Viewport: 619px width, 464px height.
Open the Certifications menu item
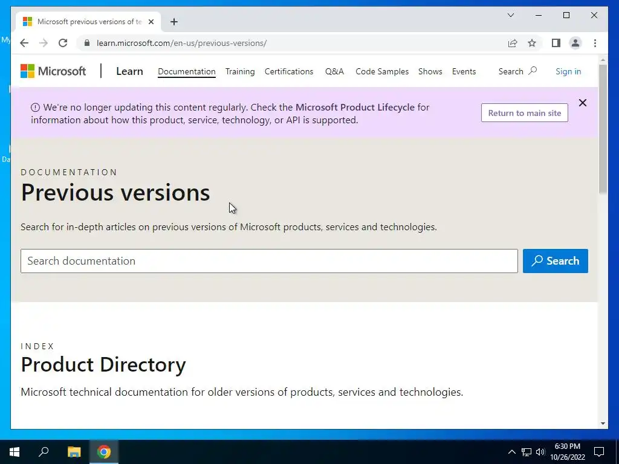289,71
